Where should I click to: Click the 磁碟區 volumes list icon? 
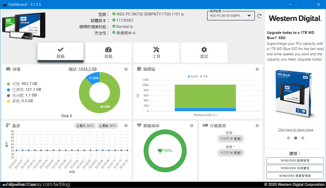pyautogui.click(x=139, y=69)
